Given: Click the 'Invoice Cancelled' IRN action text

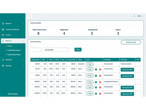Looking at the screenshot, I should pos(126,64).
